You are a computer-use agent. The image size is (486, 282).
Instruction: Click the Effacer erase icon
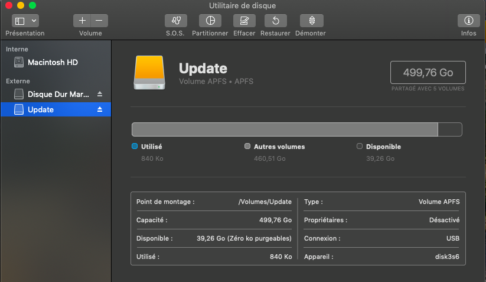(x=244, y=21)
